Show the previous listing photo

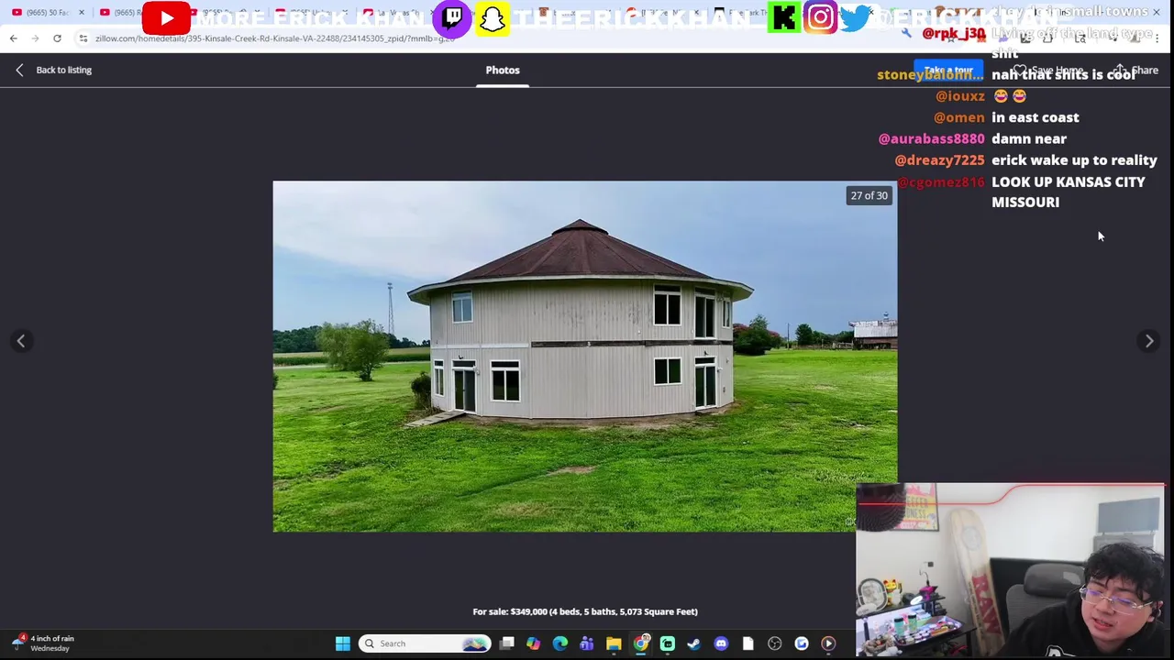[21, 341]
